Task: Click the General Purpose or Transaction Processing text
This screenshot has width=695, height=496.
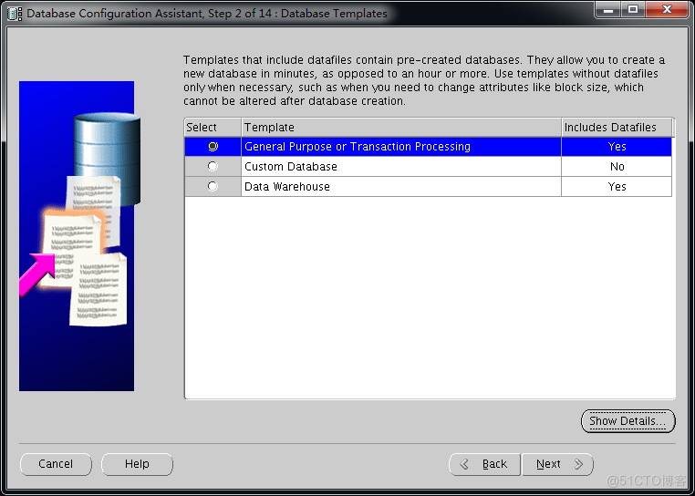Action: (x=358, y=146)
